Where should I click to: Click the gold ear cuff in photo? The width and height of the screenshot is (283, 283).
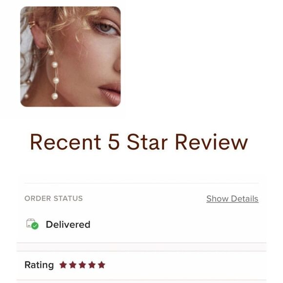[x=32, y=23]
